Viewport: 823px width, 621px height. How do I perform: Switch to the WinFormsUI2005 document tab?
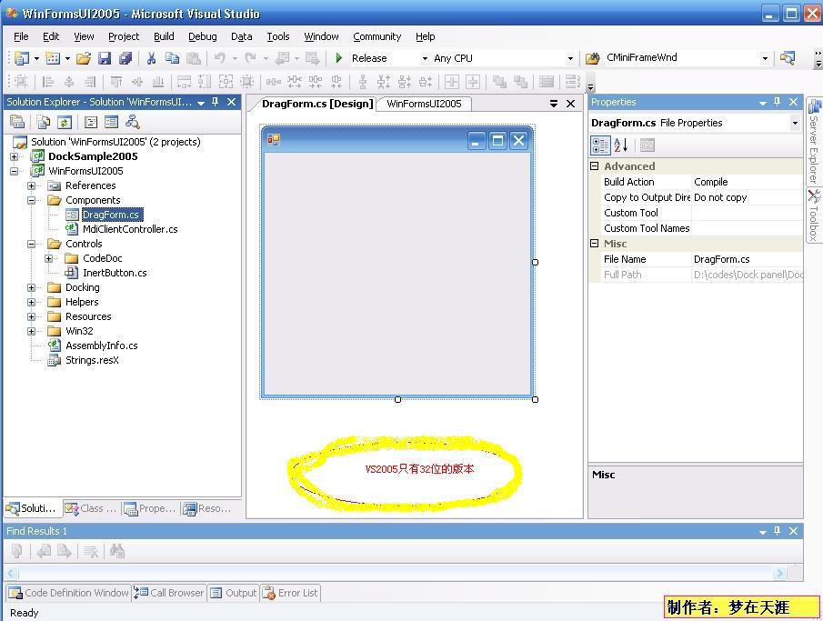pyautogui.click(x=424, y=104)
